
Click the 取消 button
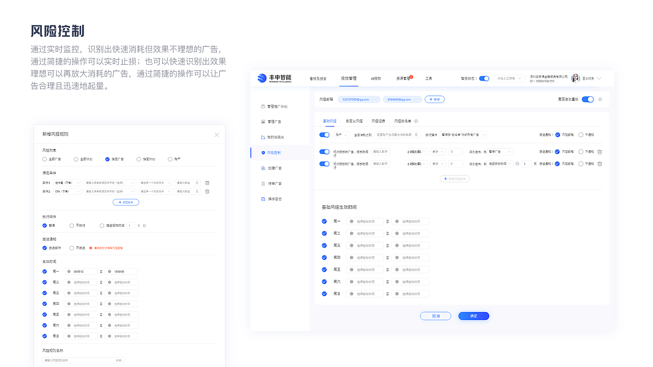(436, 316)
